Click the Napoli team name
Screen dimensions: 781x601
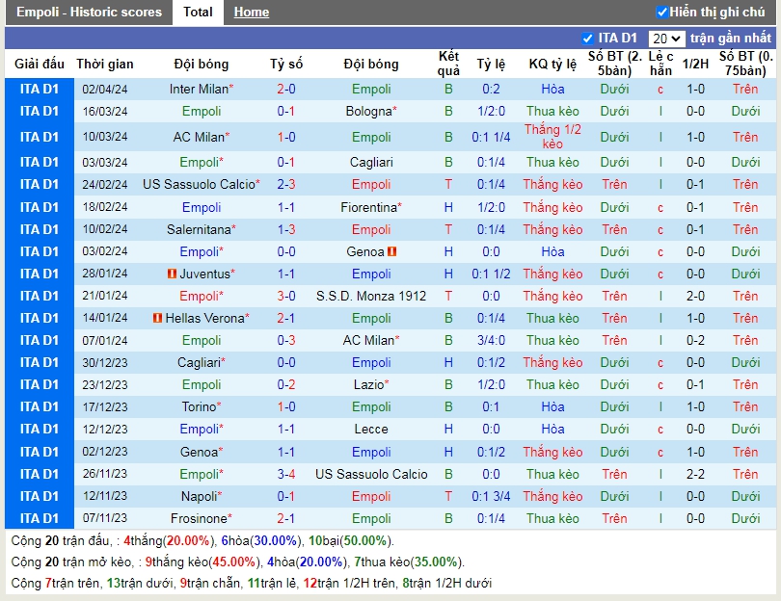click(199, 497)
